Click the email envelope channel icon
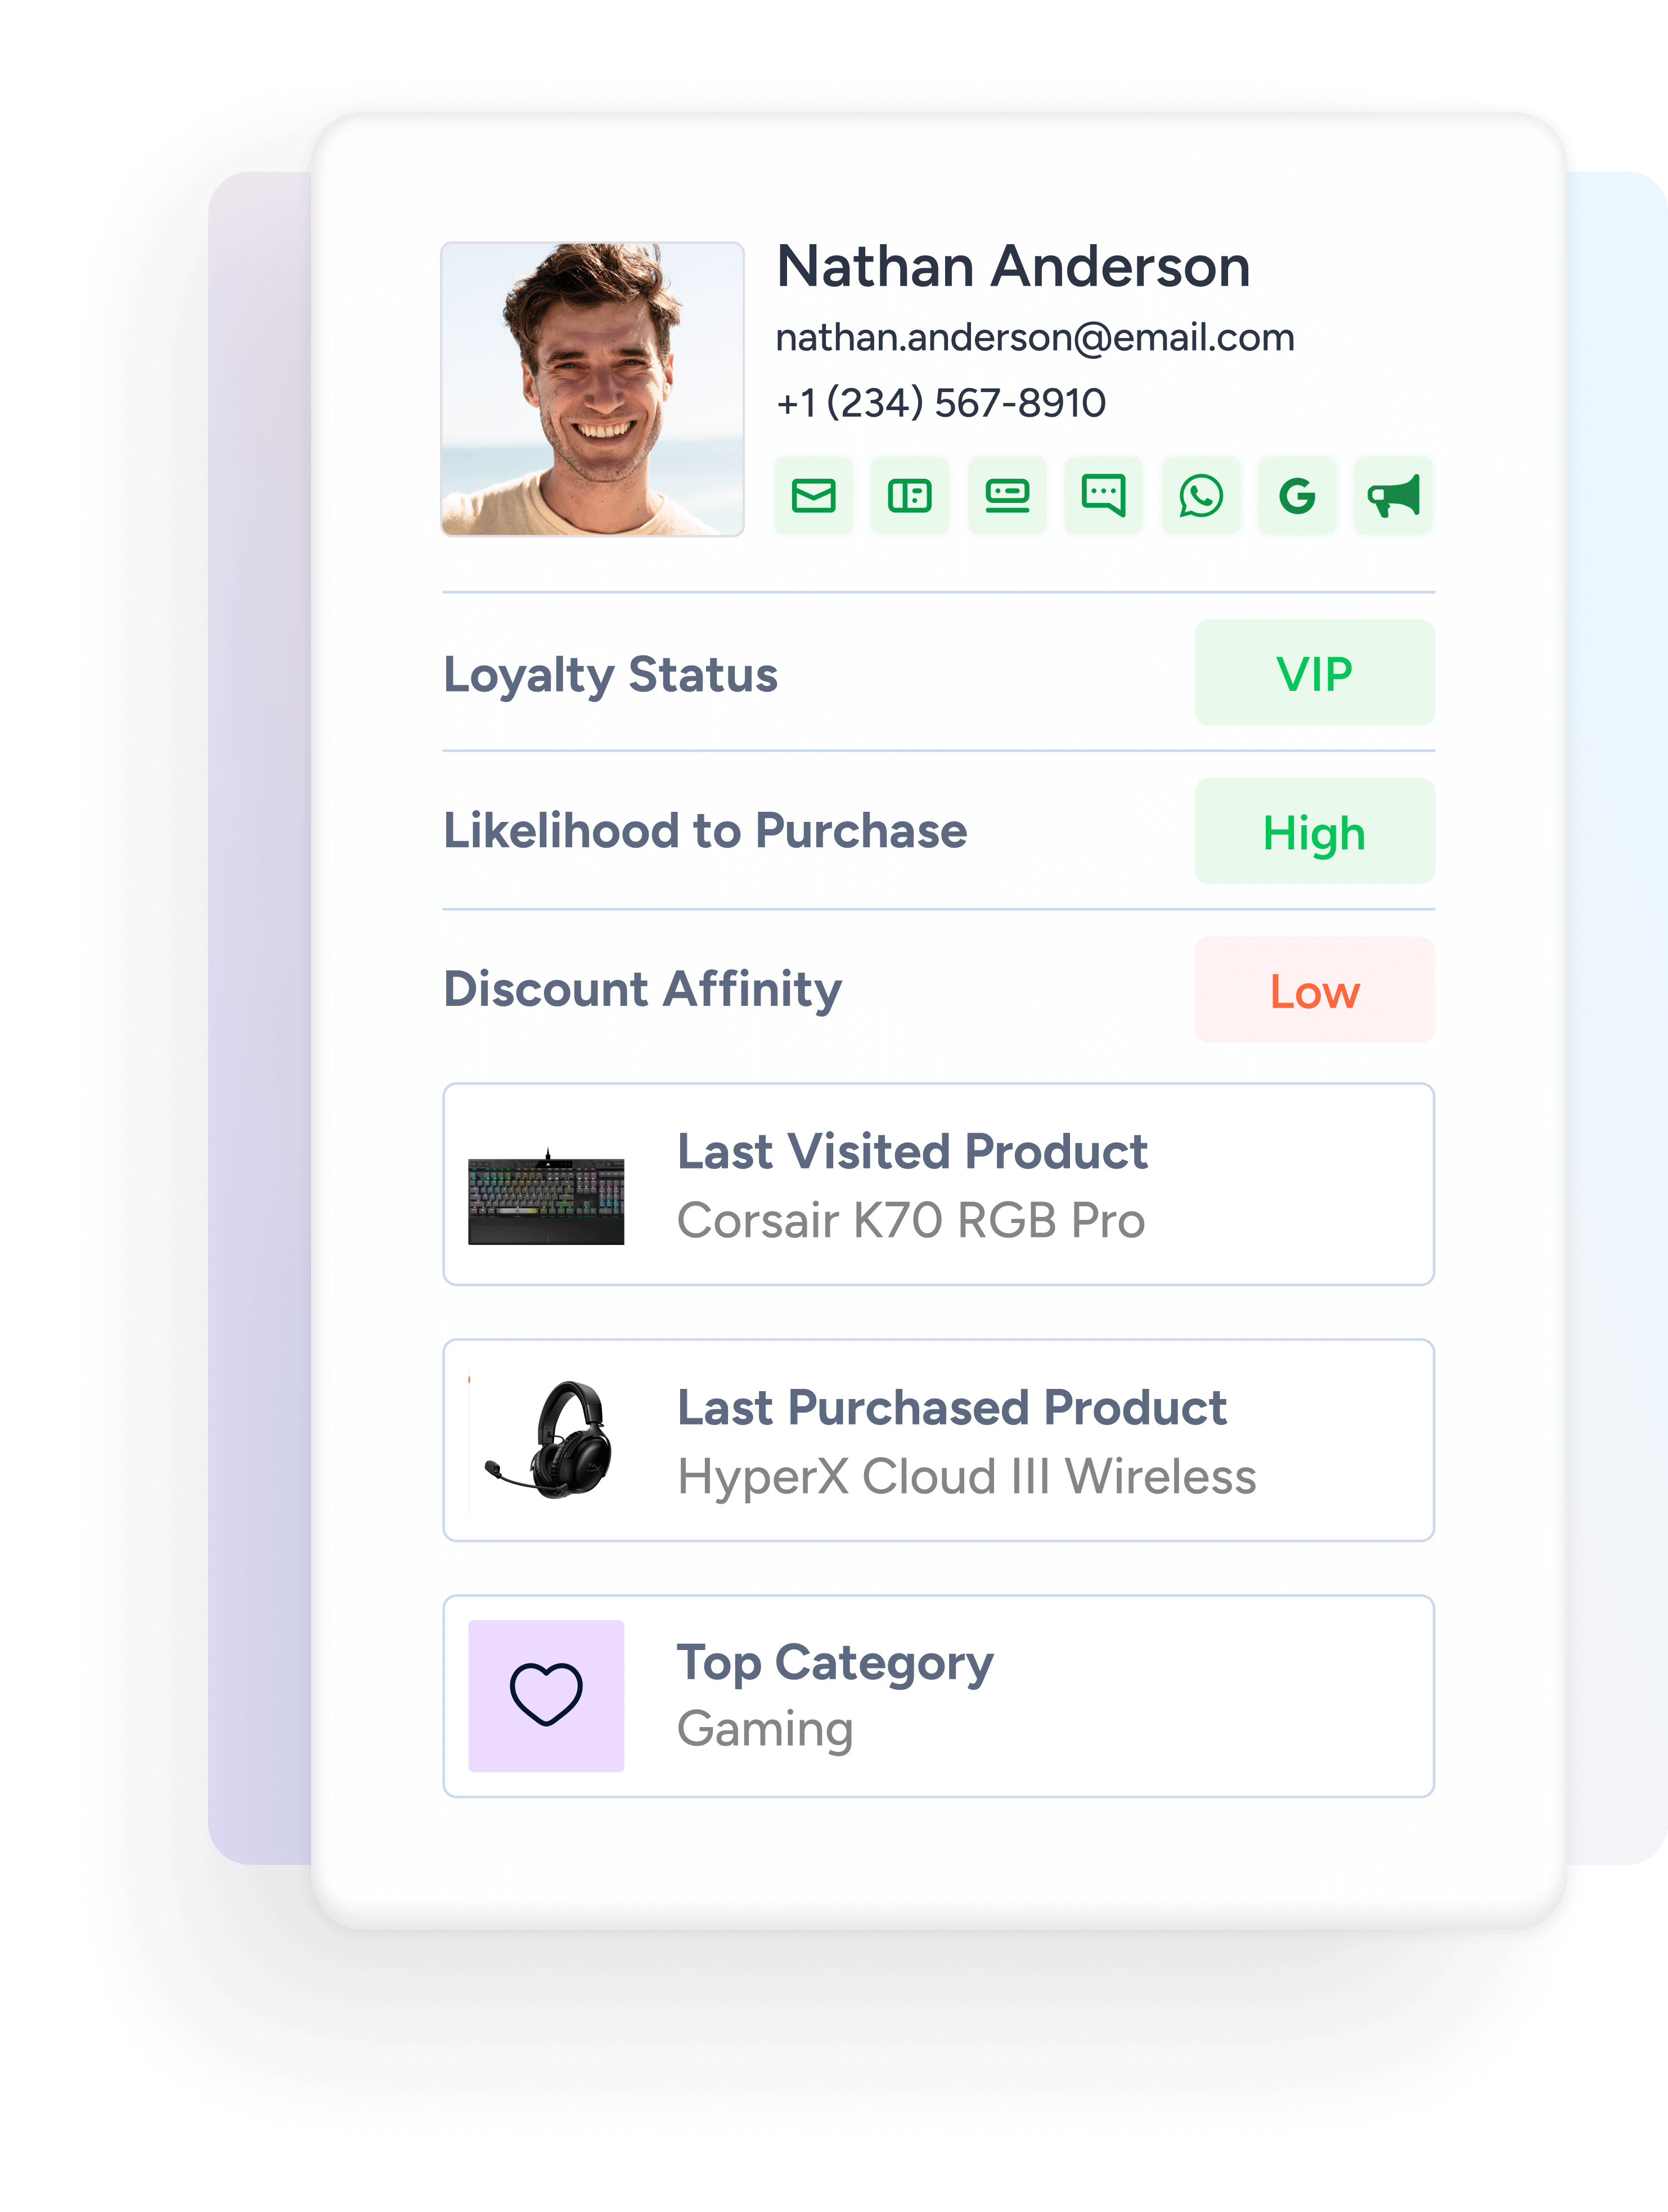 (x=813, y=496)
